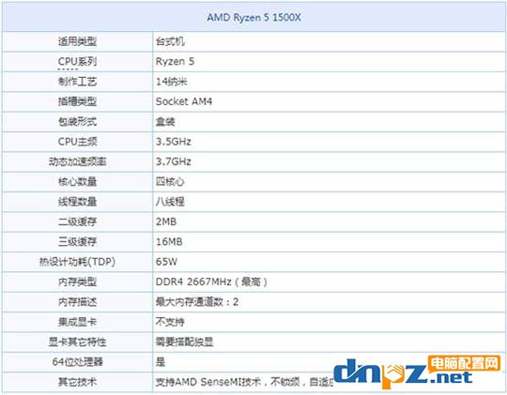Select the 显卡其它特性 label
This screenshot has height=395, width=507.
click(77, 342)
